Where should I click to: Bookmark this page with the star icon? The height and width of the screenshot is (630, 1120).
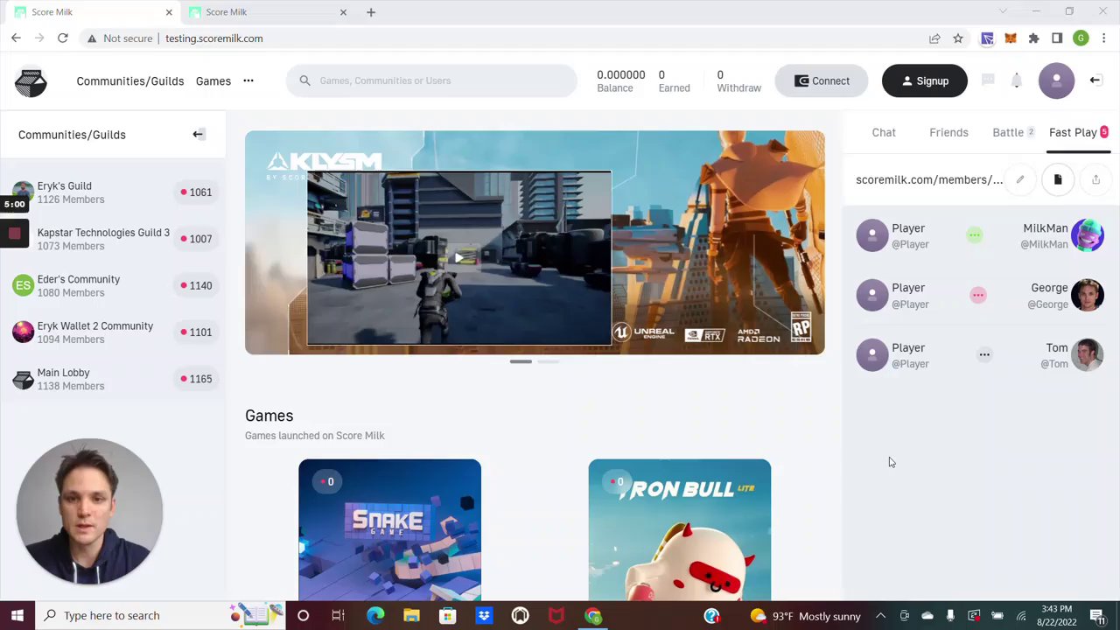point(958,38)
